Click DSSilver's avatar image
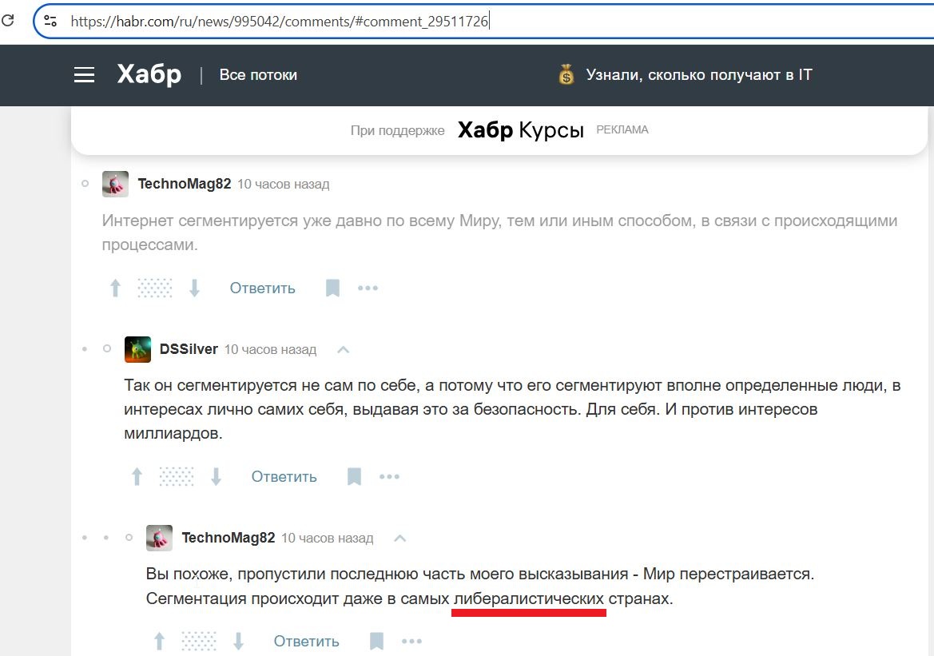The width and height of the screenshot is (934, 656). pyautogui.click(x=137, y=350)
